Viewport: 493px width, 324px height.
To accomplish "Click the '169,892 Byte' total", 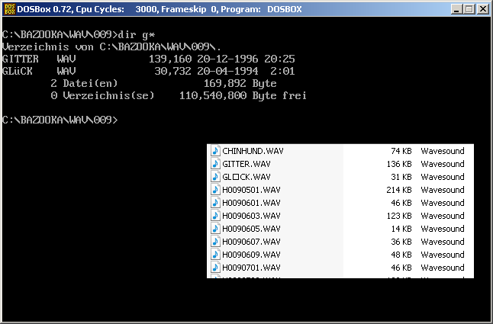I will click(240, 84).
